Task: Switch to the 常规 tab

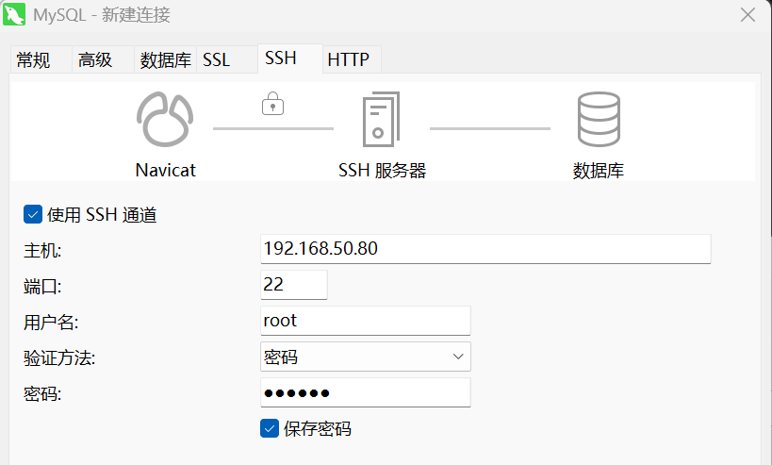Action: coord(34,60)
